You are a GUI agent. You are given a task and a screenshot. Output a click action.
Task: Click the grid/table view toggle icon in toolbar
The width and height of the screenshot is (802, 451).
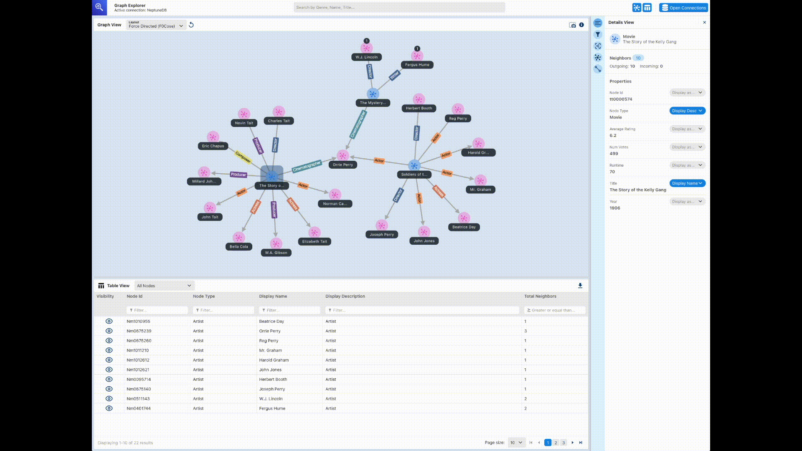(x=647, y=7)
